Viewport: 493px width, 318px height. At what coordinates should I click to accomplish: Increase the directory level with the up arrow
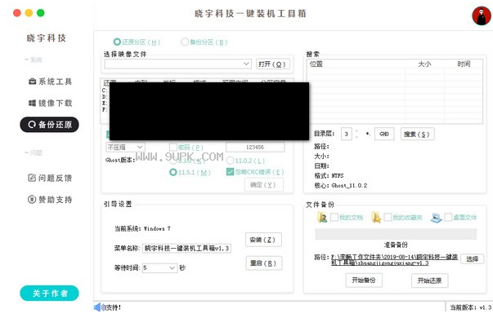pos(356,131)
